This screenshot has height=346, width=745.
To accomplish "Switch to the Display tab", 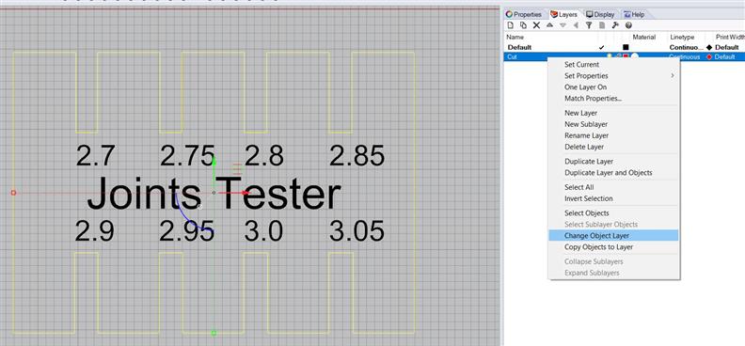I will click(600, 15).
